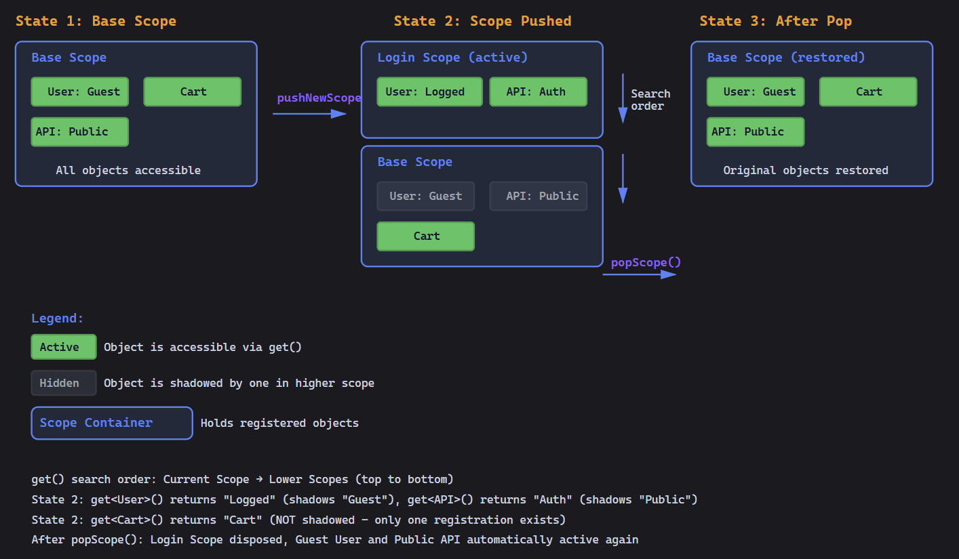Click the green "Active" legend sample

pos(64,347)
